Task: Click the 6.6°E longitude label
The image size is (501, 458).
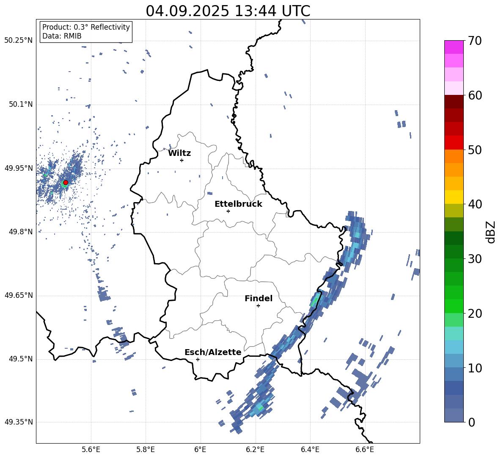Action: pyautogui.click(x=365, y=450)
